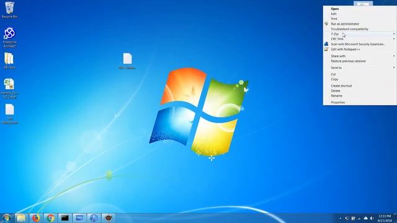Screen dimensions: 397x223
Task: Open the Recycle Bin desktop icon
Action: 10,10
